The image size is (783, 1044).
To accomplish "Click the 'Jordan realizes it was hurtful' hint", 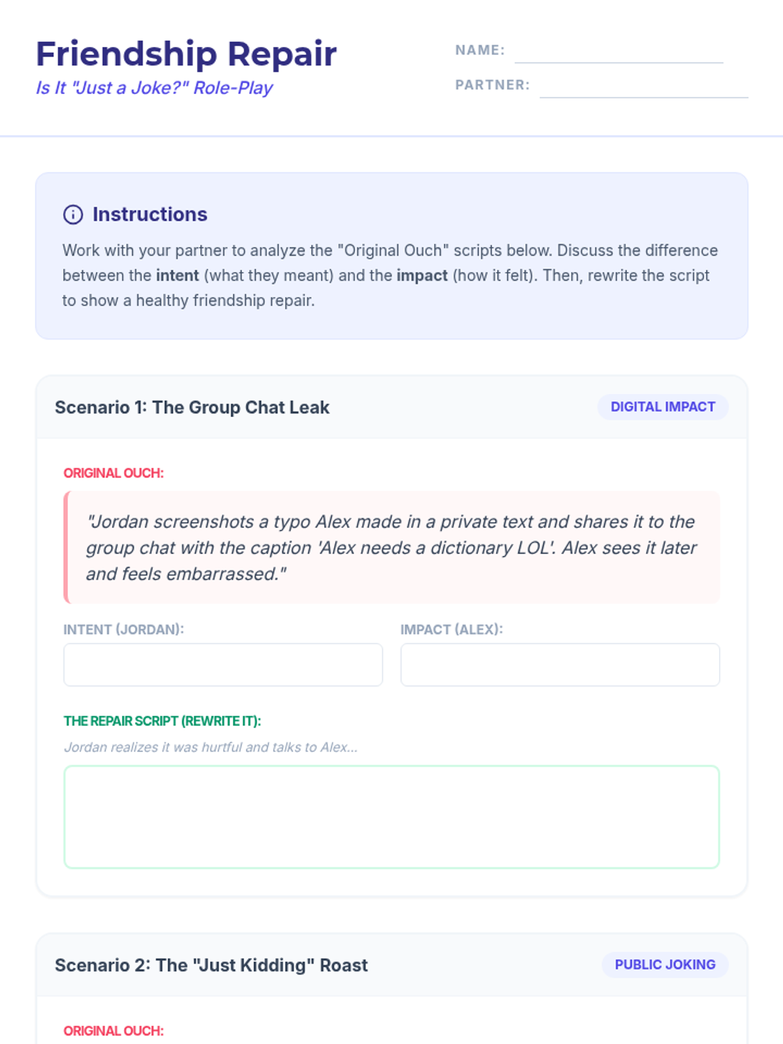I will coord(211,747).
